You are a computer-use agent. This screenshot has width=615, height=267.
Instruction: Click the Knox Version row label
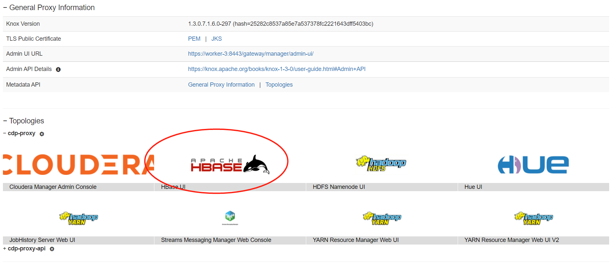pyautogui.click(x=23, y=24)
